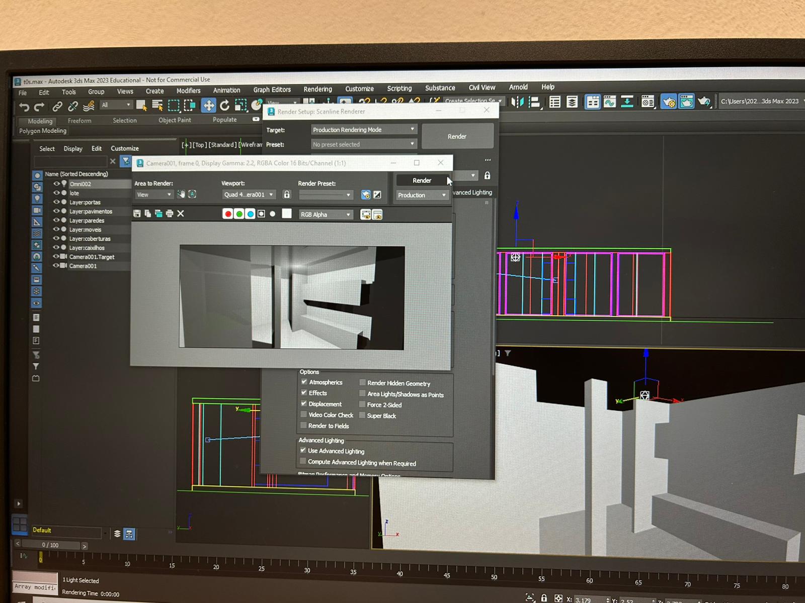Image resolution: width=805 pixels, height=603 pixels.
Task: Open the Select by Name list
Action: pos(157,105)
